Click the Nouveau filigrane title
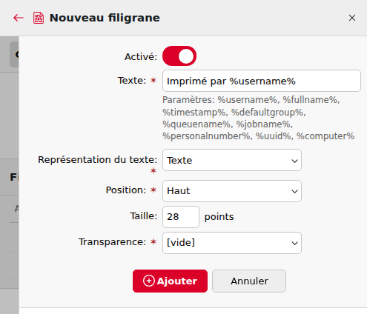Image resolution: width=367 pixels, height=314 pixels. tap(105, 18)
